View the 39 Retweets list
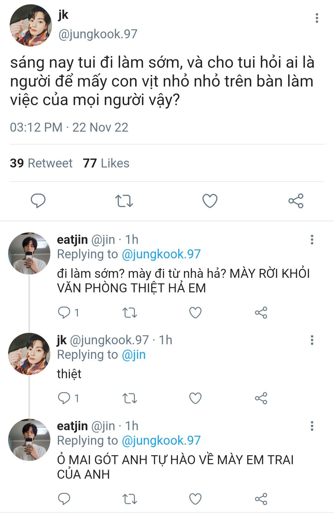Viewport: 334px width, 514px height. click(x=41, y=163)
